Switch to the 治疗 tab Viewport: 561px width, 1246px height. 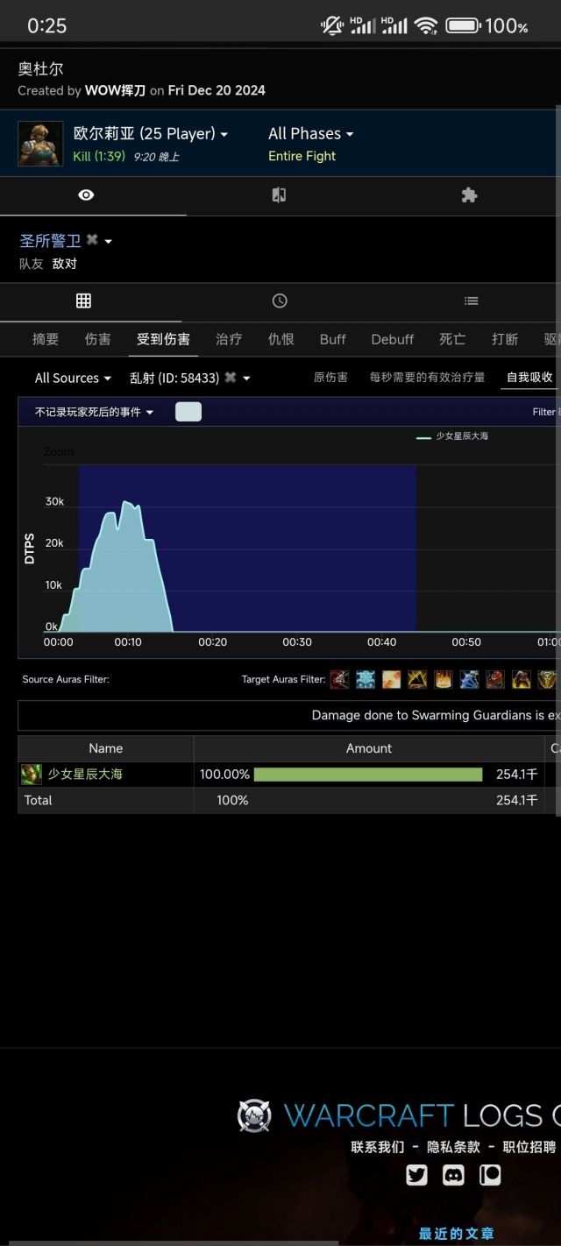click(x=229, y=339)
